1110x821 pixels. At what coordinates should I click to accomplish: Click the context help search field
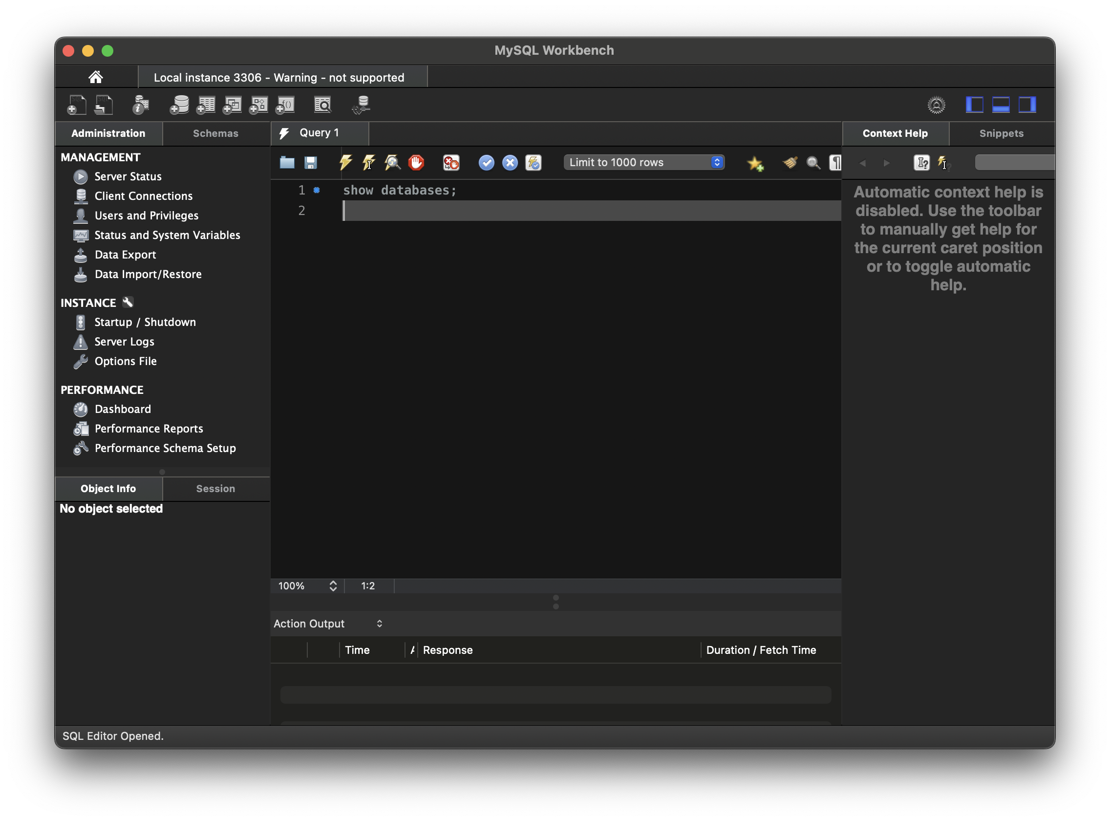pos(1014,163)
